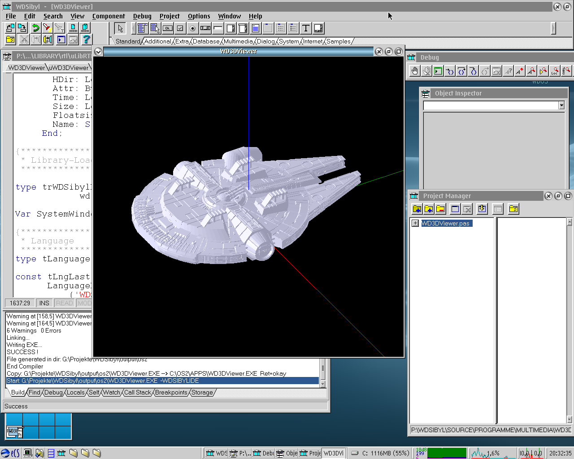Click the cut scissors toolbar icon
Viewport: 574px width, 459px height.
[x=24, y=39]
